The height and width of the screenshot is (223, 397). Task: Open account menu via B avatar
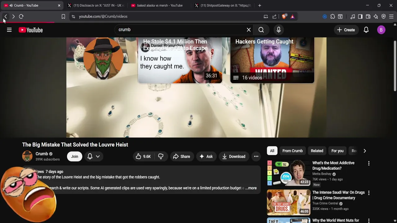pos(381,30)
